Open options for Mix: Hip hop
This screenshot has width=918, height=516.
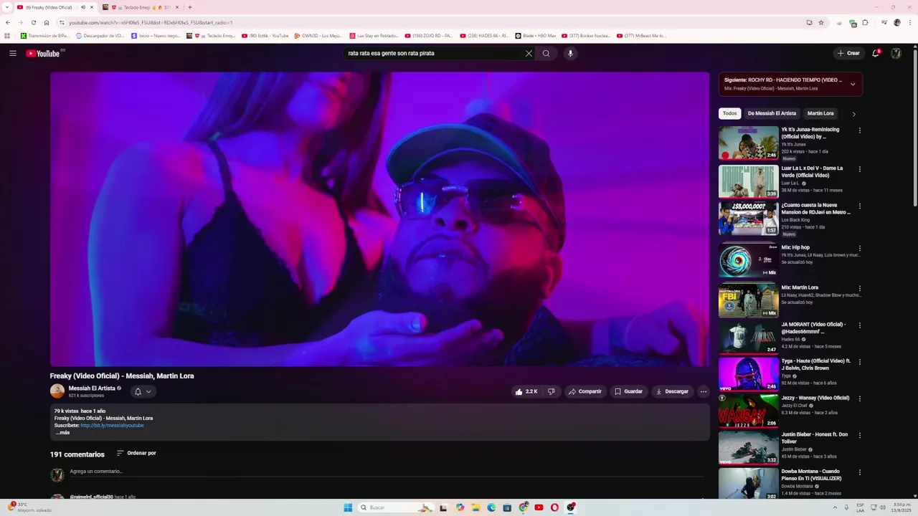[859, 248]
